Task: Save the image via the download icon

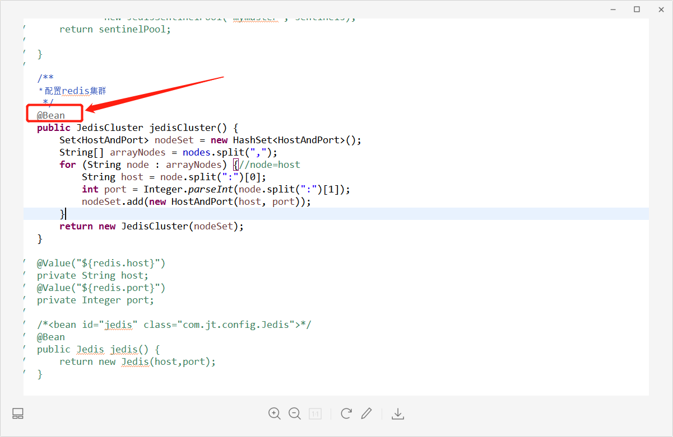Action: 398,413
